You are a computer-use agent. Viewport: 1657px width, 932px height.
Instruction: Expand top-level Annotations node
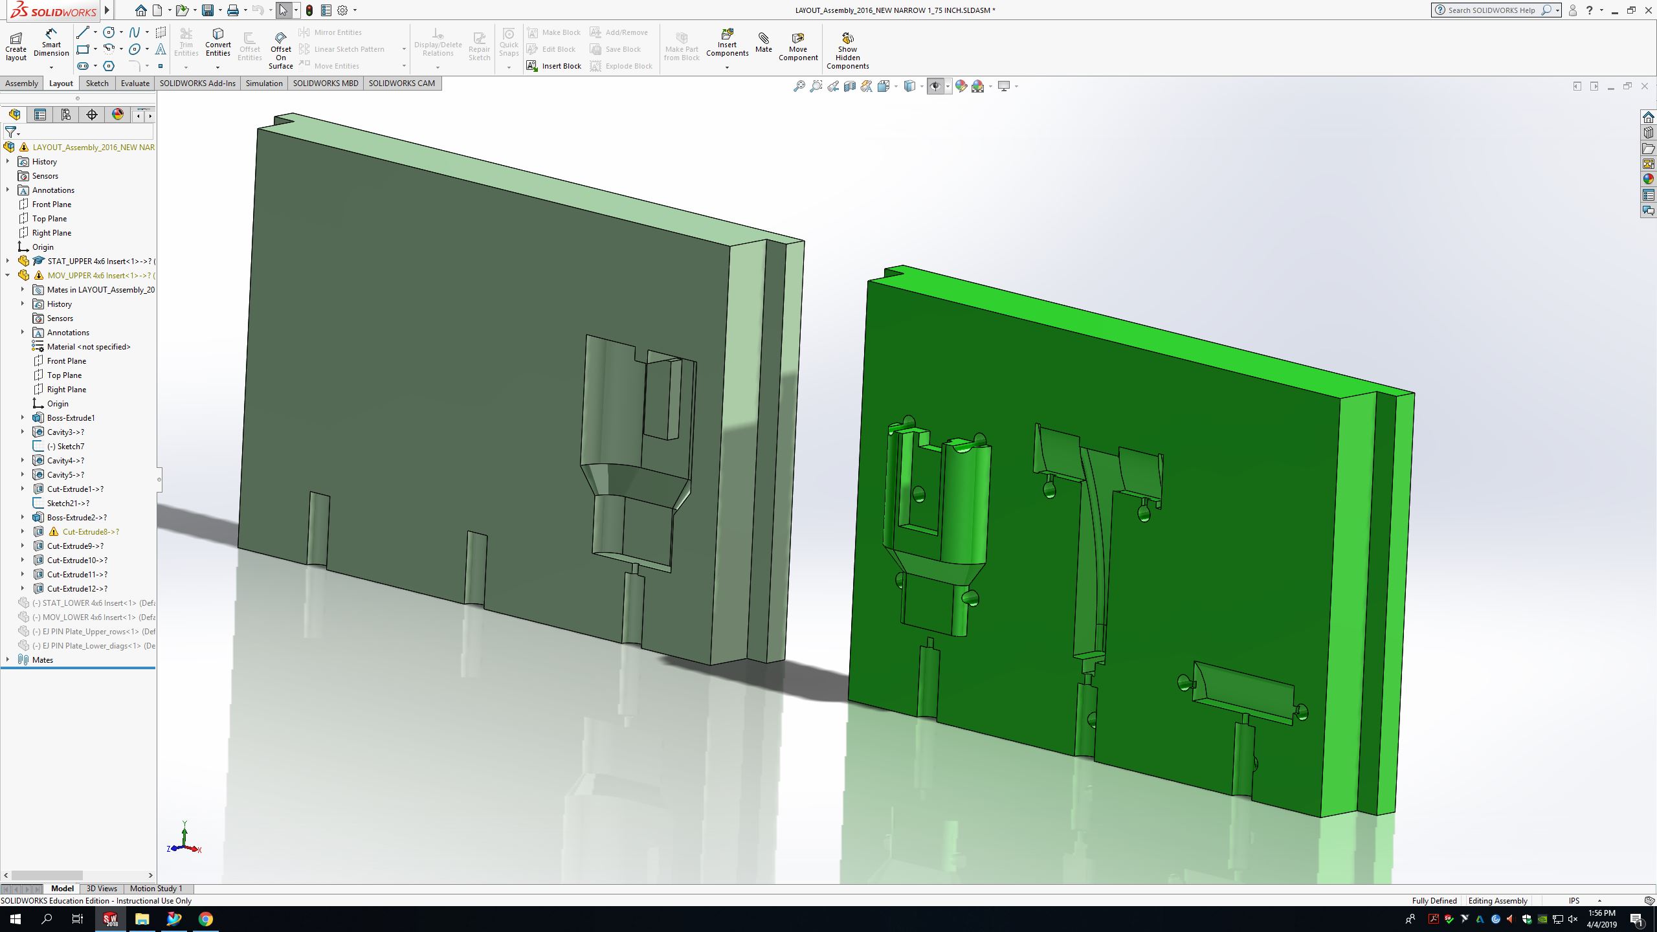[x=8, y=190]
